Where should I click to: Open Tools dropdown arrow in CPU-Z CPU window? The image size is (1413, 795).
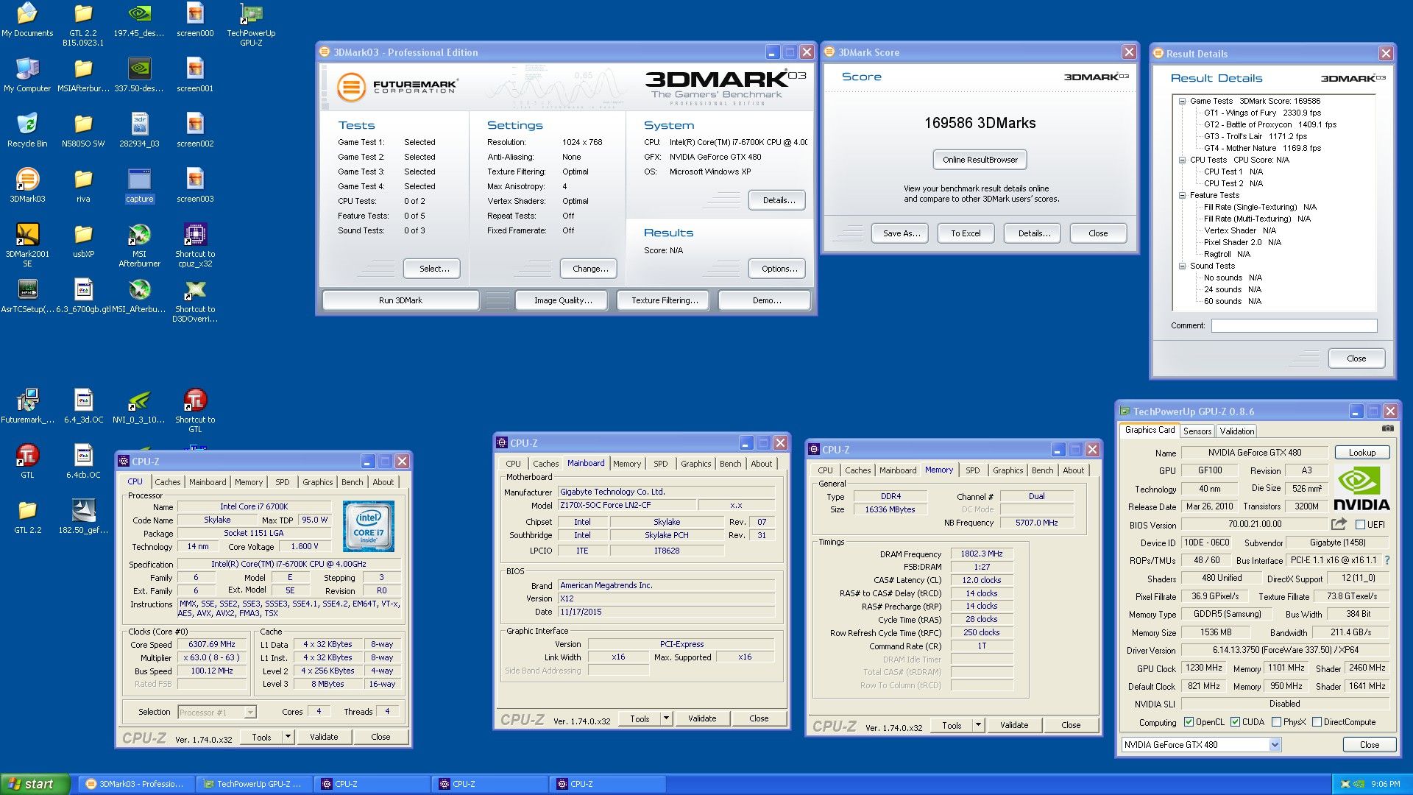[x=288, y=737]
